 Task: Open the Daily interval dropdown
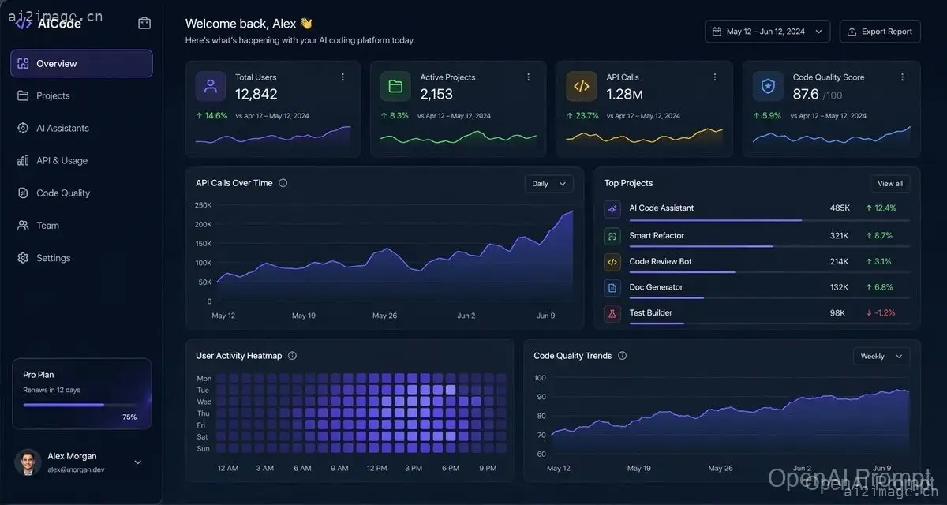click(549, 184)
